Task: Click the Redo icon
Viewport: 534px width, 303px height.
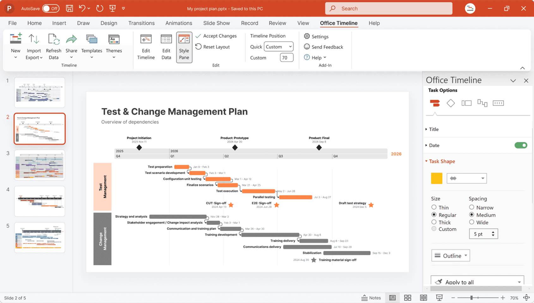Action: (x=100, y=9)
